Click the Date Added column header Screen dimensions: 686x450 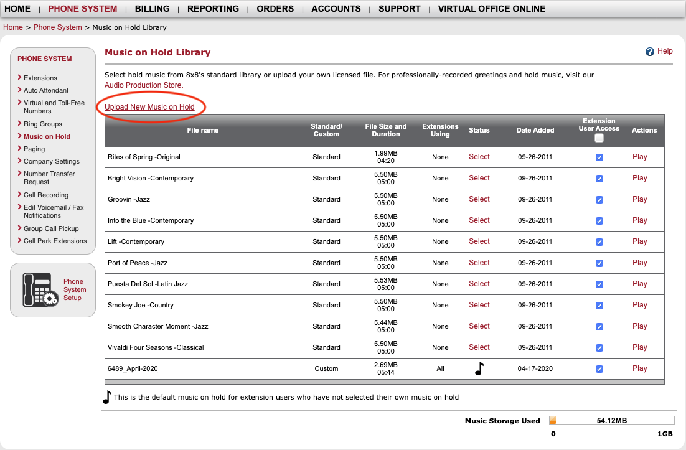(x=535, y=130)
